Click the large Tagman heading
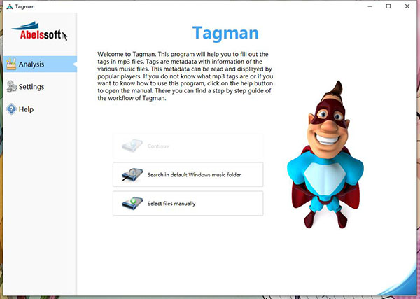This screenshot has height=299, width=420. point(225,33)
